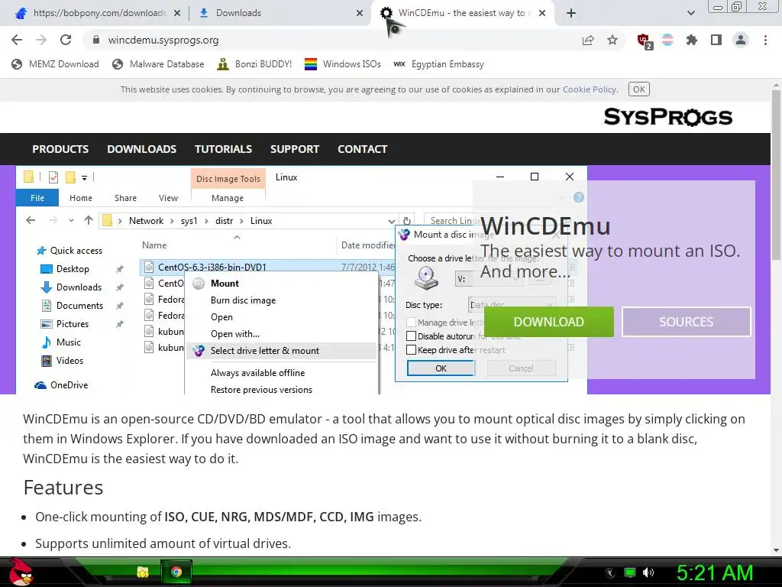The height and width of the screenshot is (587, 782).
Task: Click the Explorer up-folder arrow in banner
Action: click(x=89, y=220)
